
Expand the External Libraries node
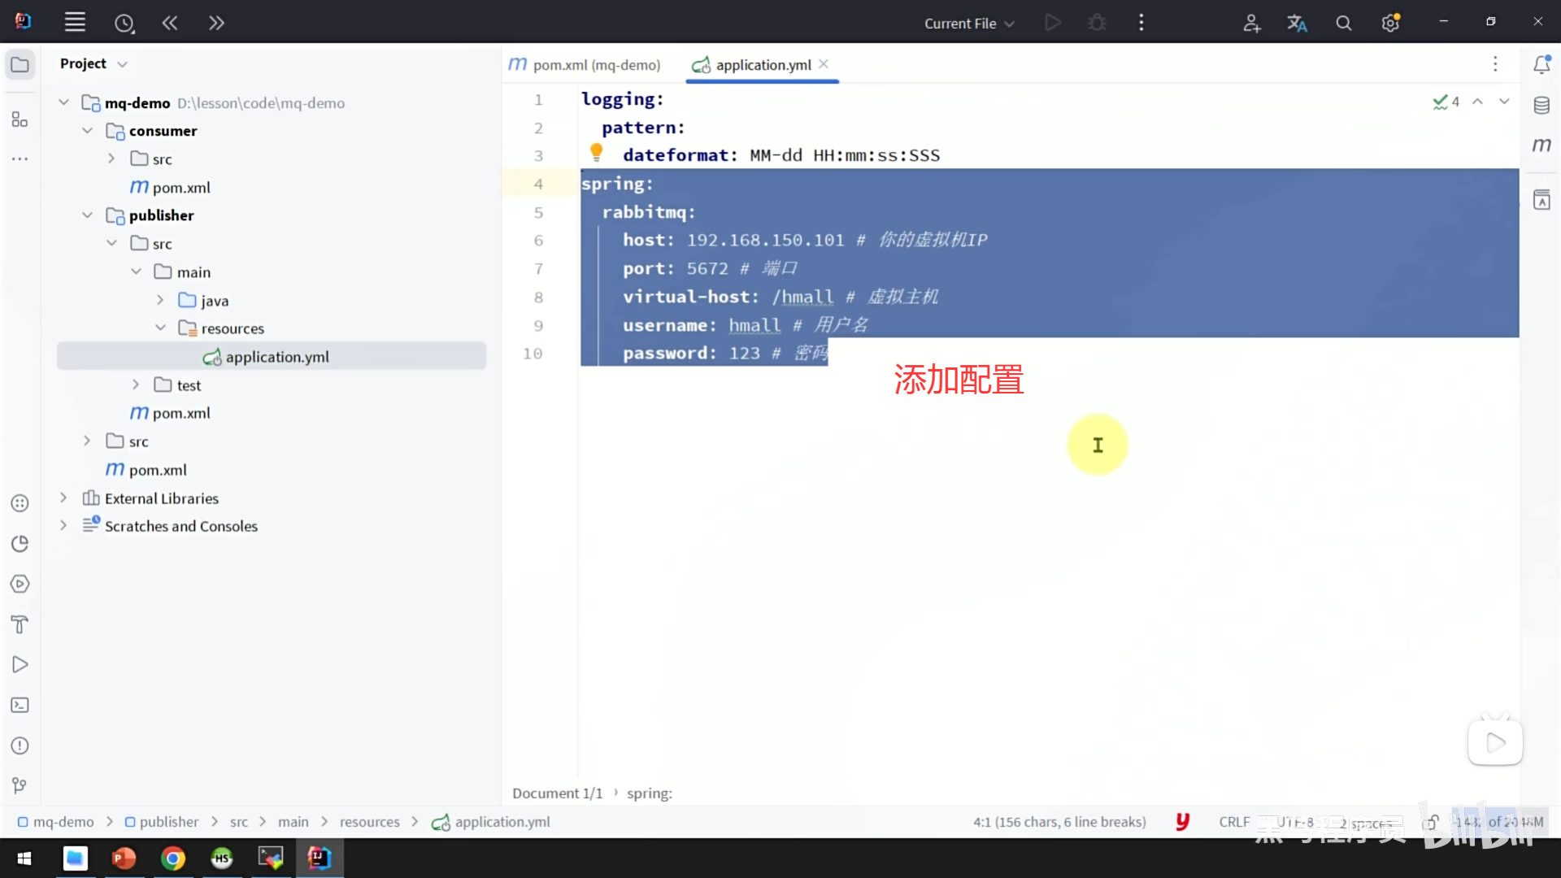[x=63, y=498]
